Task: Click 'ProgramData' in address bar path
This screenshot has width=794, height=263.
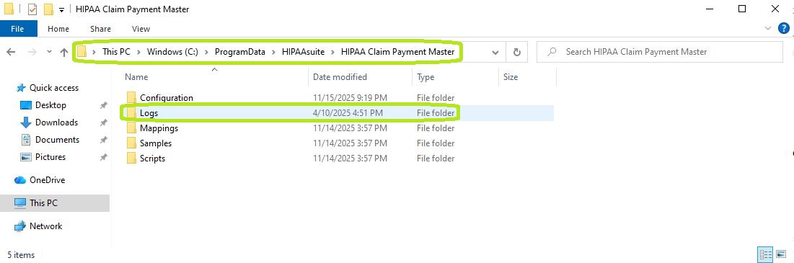Action: click(x=240, y=52)
